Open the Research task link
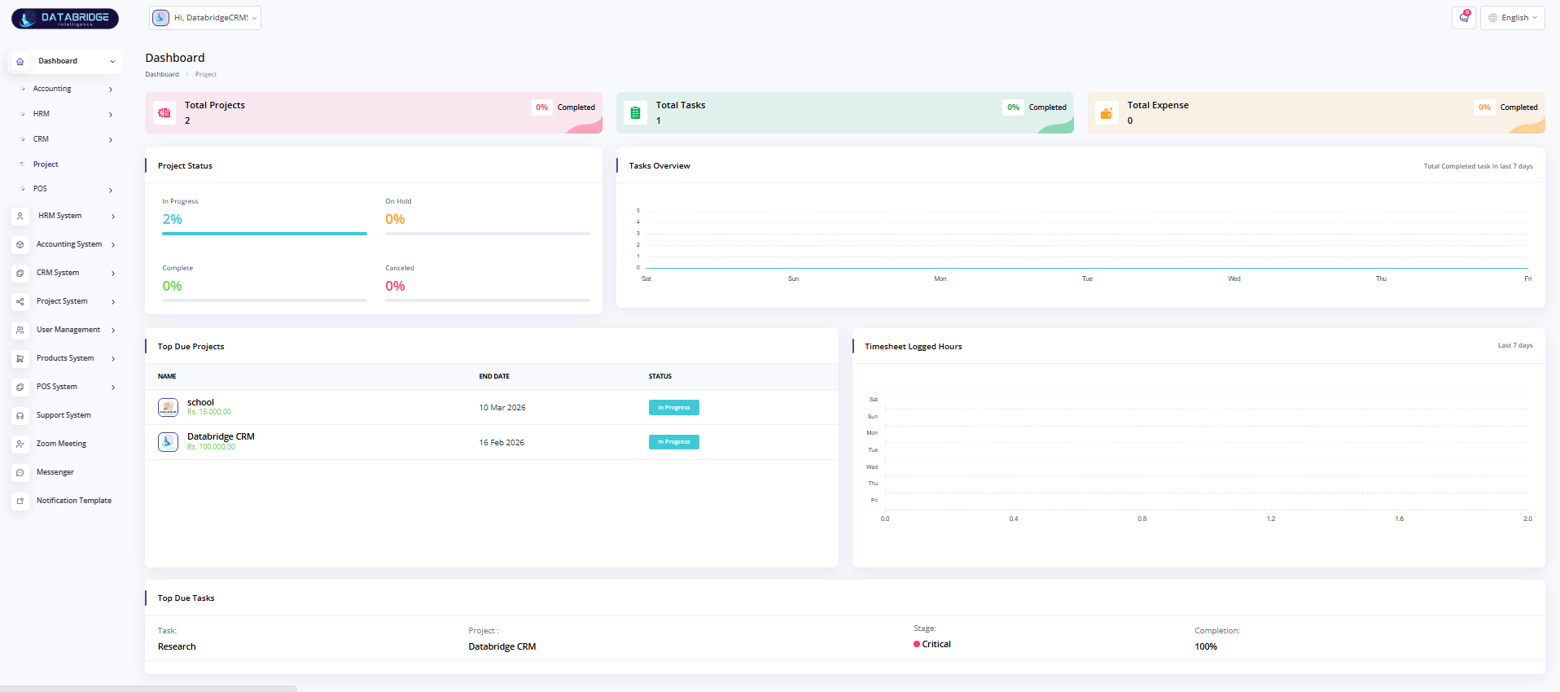 point(177,646)
